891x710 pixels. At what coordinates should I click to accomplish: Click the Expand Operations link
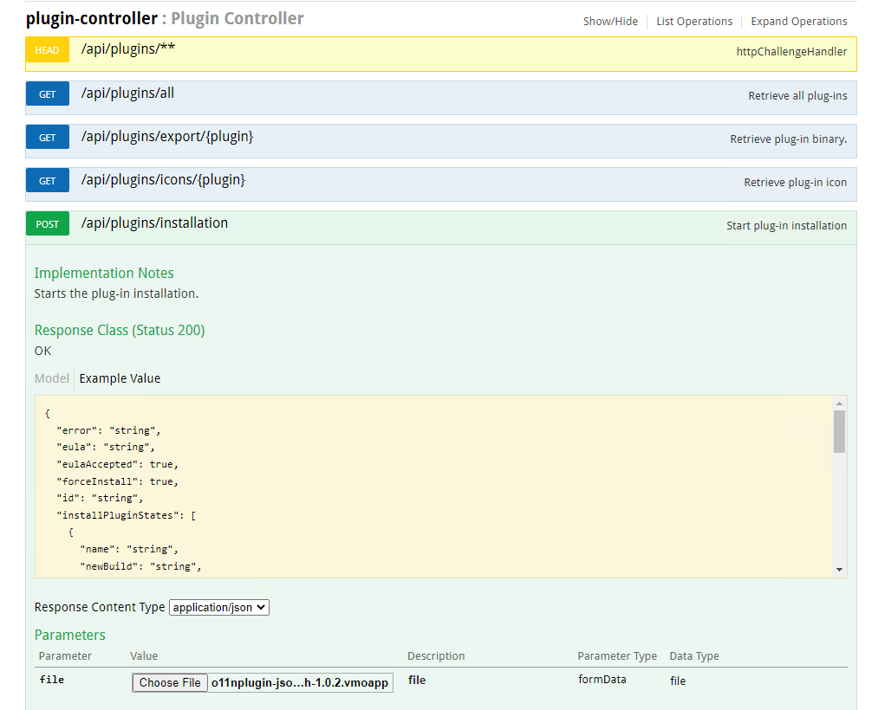[x=798, y=22]
